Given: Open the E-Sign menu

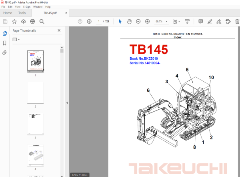Looking at the screenshot, I should tap(27, 7).
